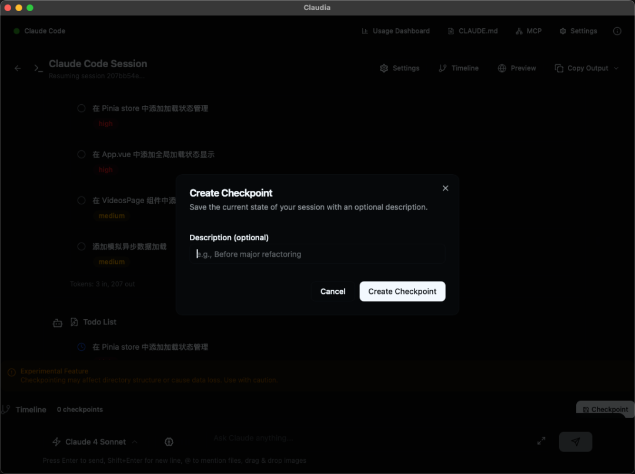Toggle the thinking mode brain icon
The image size is (635, 474).
point(169,442)
